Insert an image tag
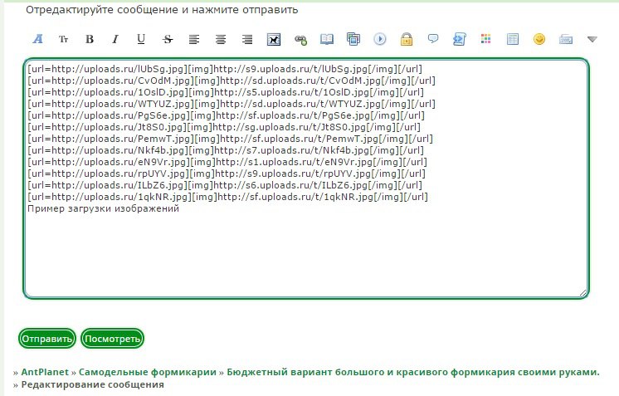 tap(274, 39)
